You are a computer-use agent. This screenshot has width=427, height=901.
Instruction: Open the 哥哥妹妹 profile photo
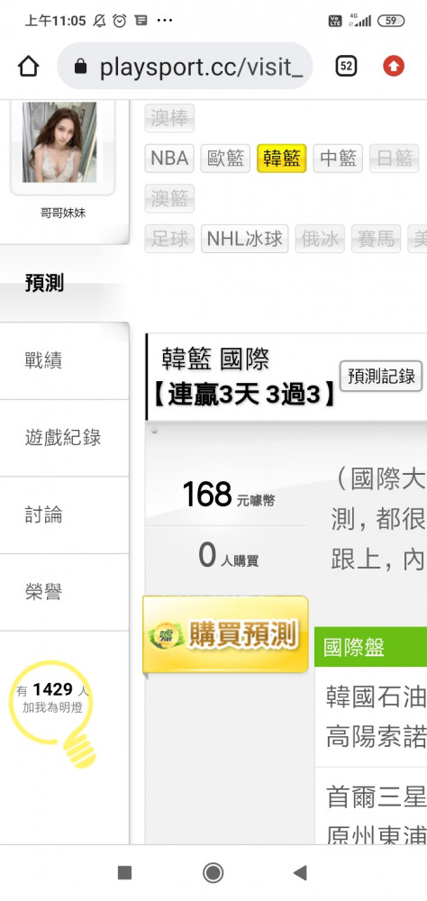59,142
